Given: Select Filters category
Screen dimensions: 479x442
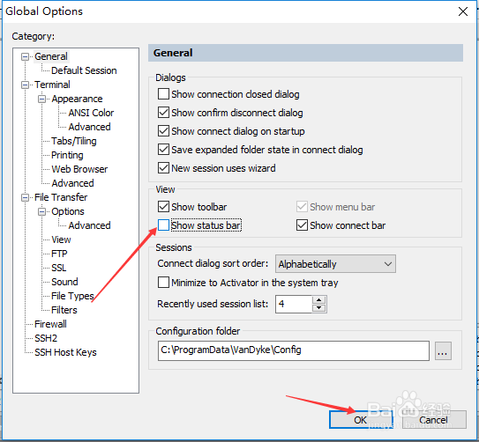Looking at the screenshot, I should [x=64, y=310].
